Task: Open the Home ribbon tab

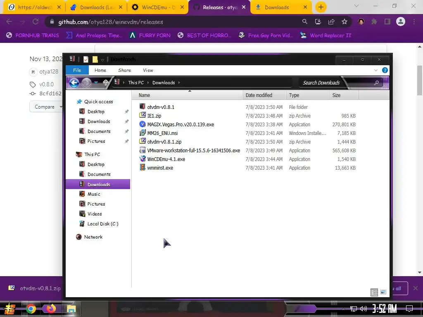Action: coord(100,70)
